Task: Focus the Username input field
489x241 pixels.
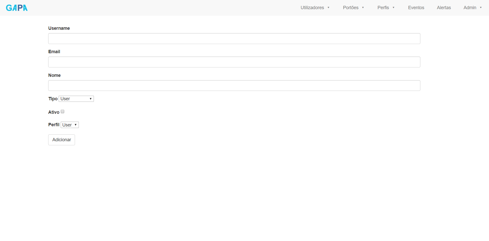Action: tap(234, 38)
